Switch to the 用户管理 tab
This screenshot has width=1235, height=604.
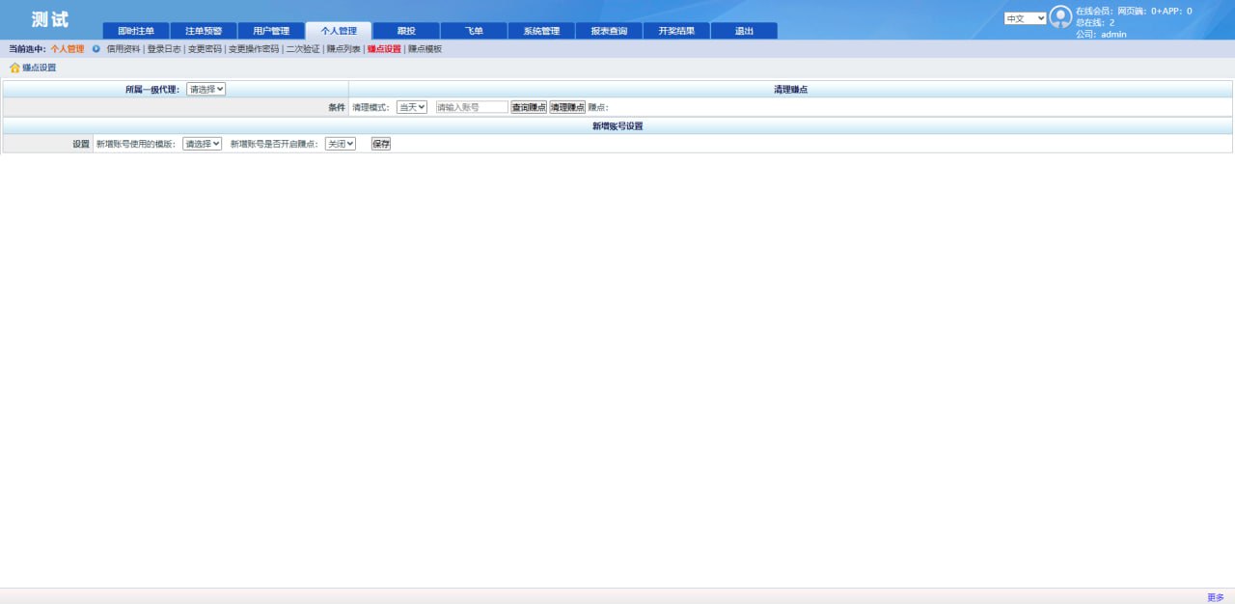[270, 30]
